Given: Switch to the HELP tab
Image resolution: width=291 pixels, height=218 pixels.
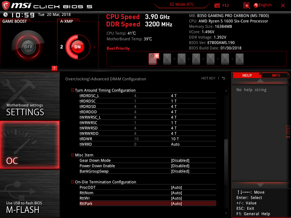Looking at the screenshot, I should (247, 75).
